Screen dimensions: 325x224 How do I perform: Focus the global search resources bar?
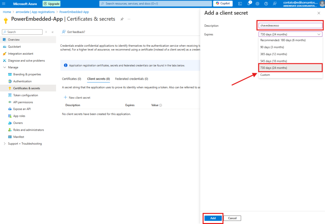coord(156,3)
